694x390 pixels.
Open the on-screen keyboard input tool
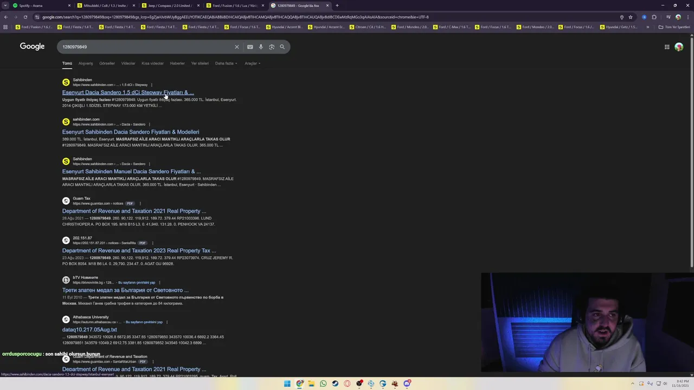pos(250,47)
